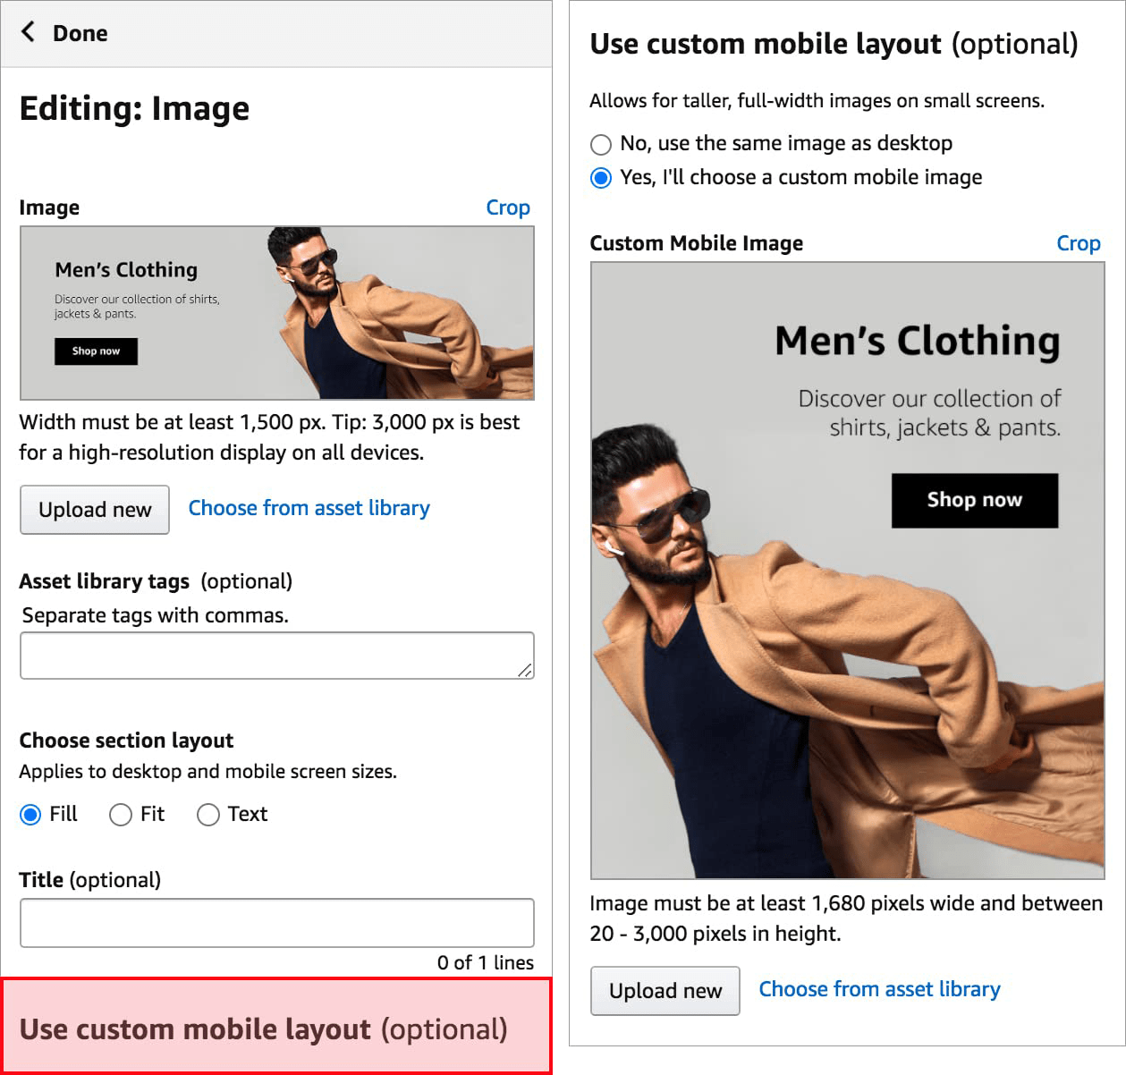Click the back chevron arrow icon
This screenshot has width=1126, height=1075.
click(29, 33)
